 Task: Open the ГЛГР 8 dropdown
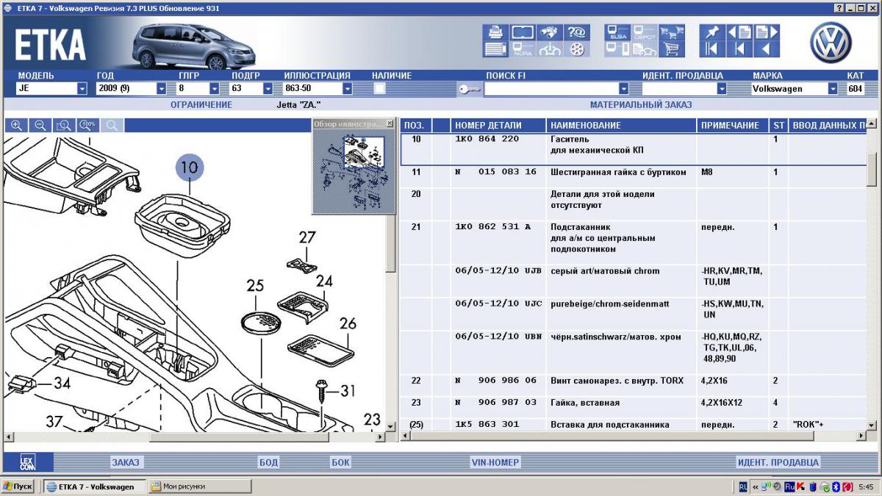tap(215, 89)
